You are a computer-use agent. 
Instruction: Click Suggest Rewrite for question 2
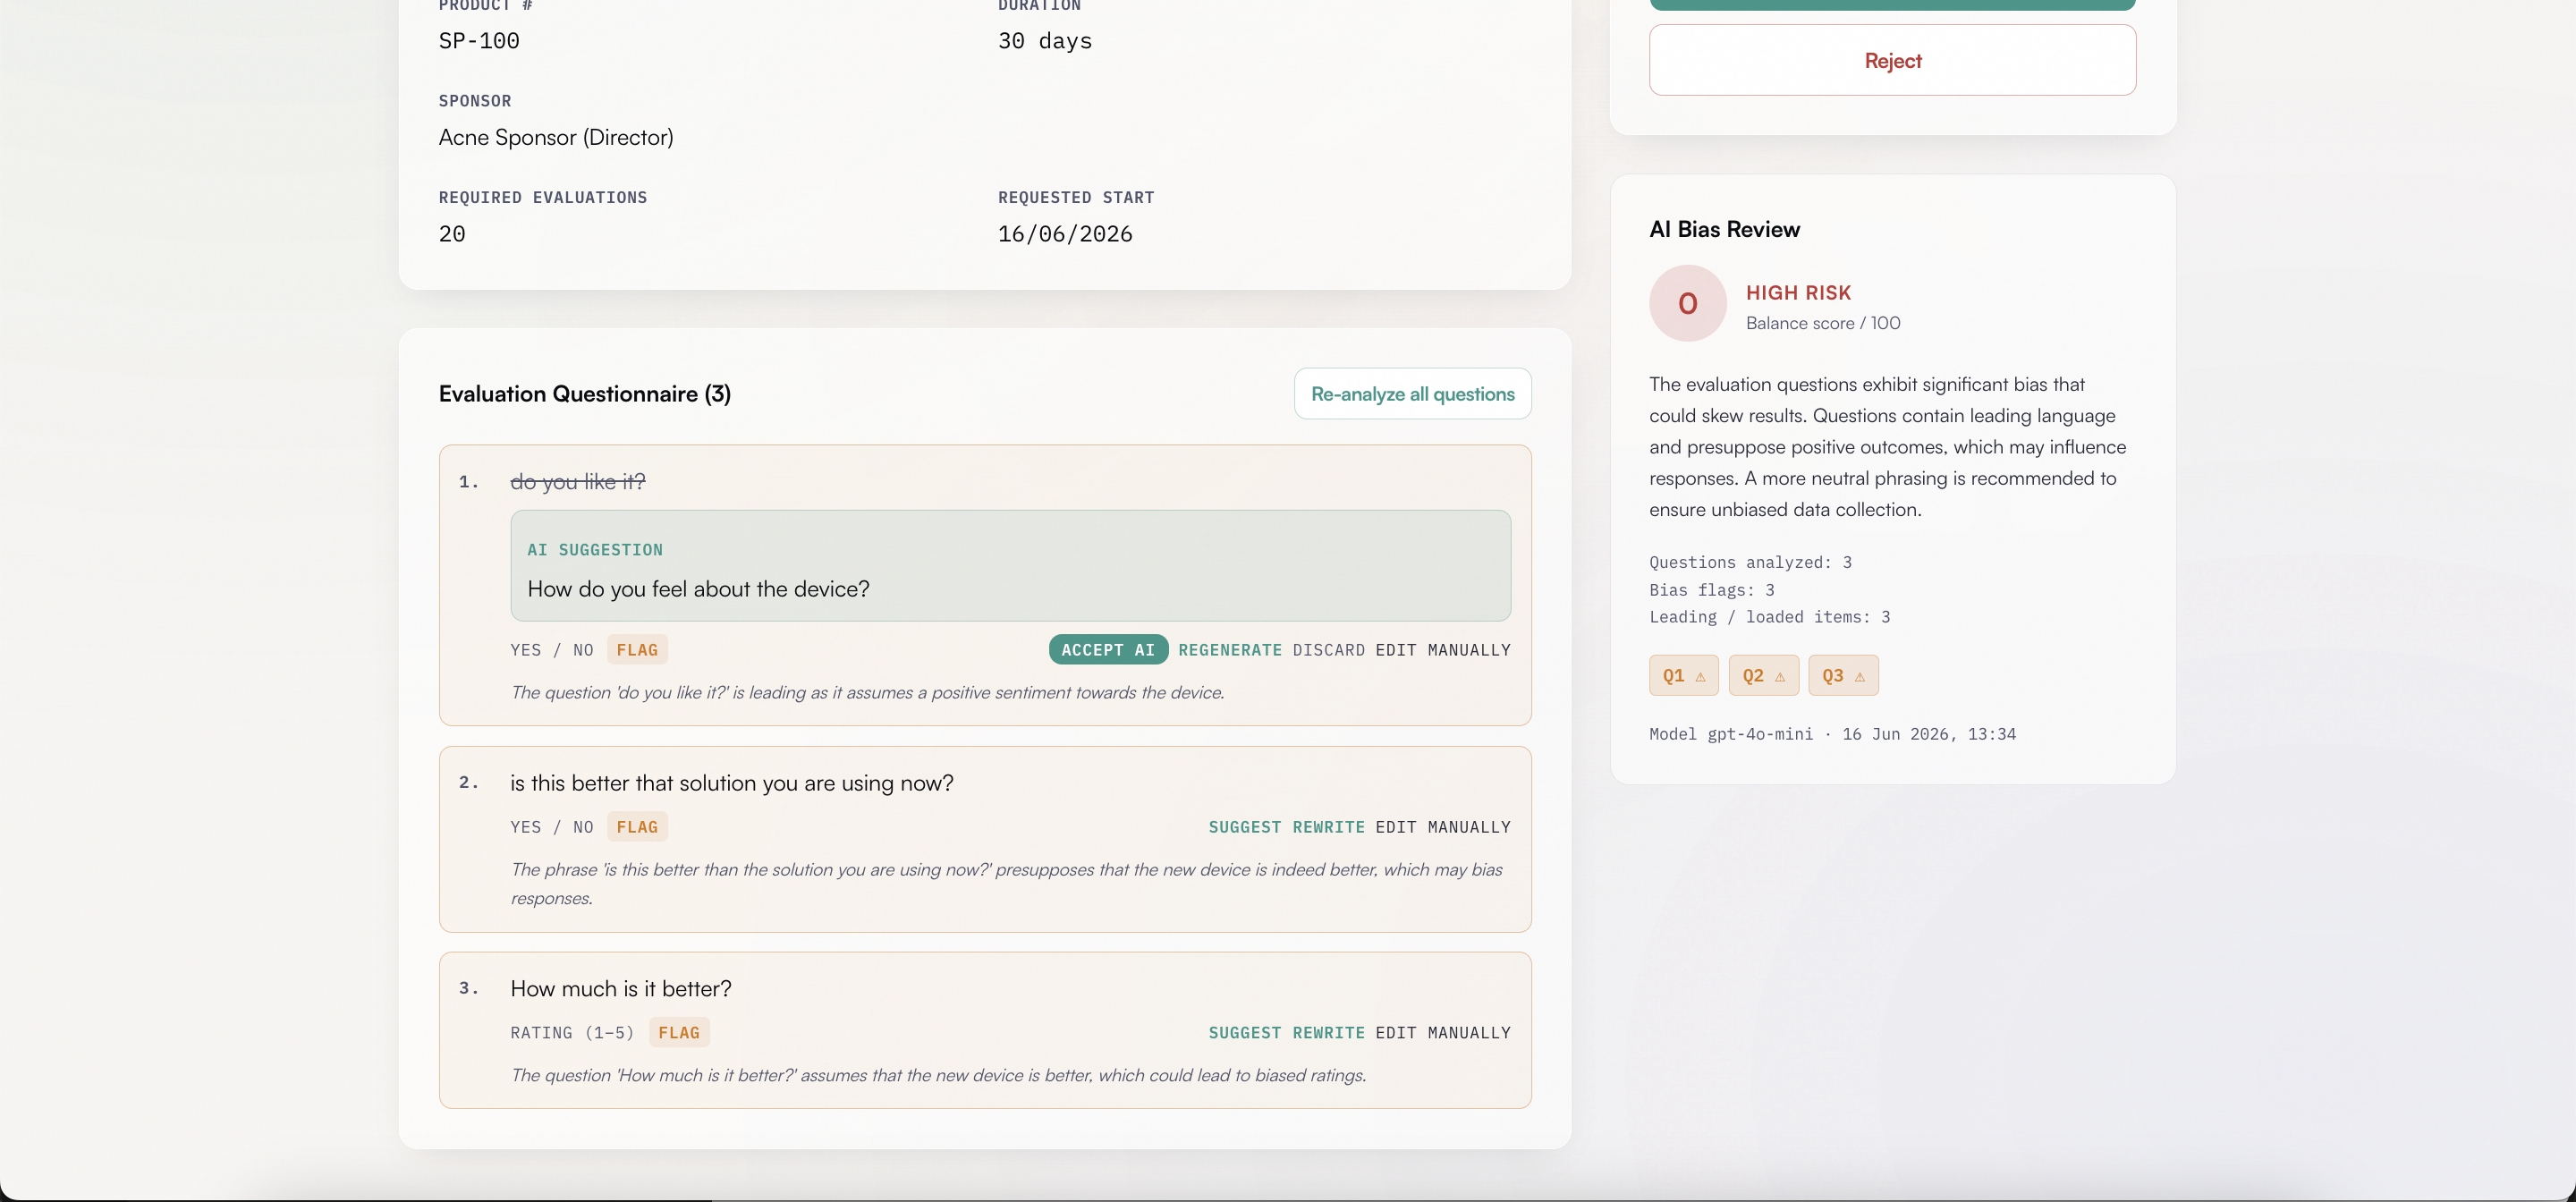[x=1286, y=827]
